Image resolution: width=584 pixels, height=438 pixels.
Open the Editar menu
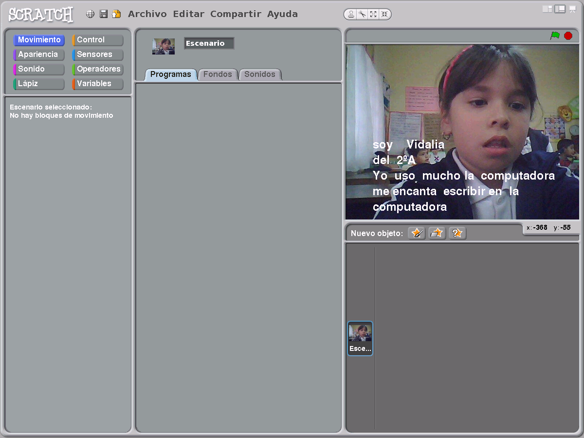(x=189, y=14)
